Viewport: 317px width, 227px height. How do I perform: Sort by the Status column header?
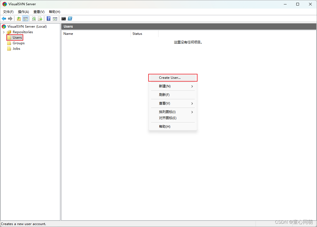pos(145,34)
